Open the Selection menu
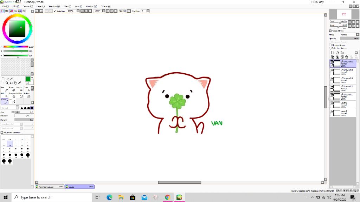 click(54, 6)
